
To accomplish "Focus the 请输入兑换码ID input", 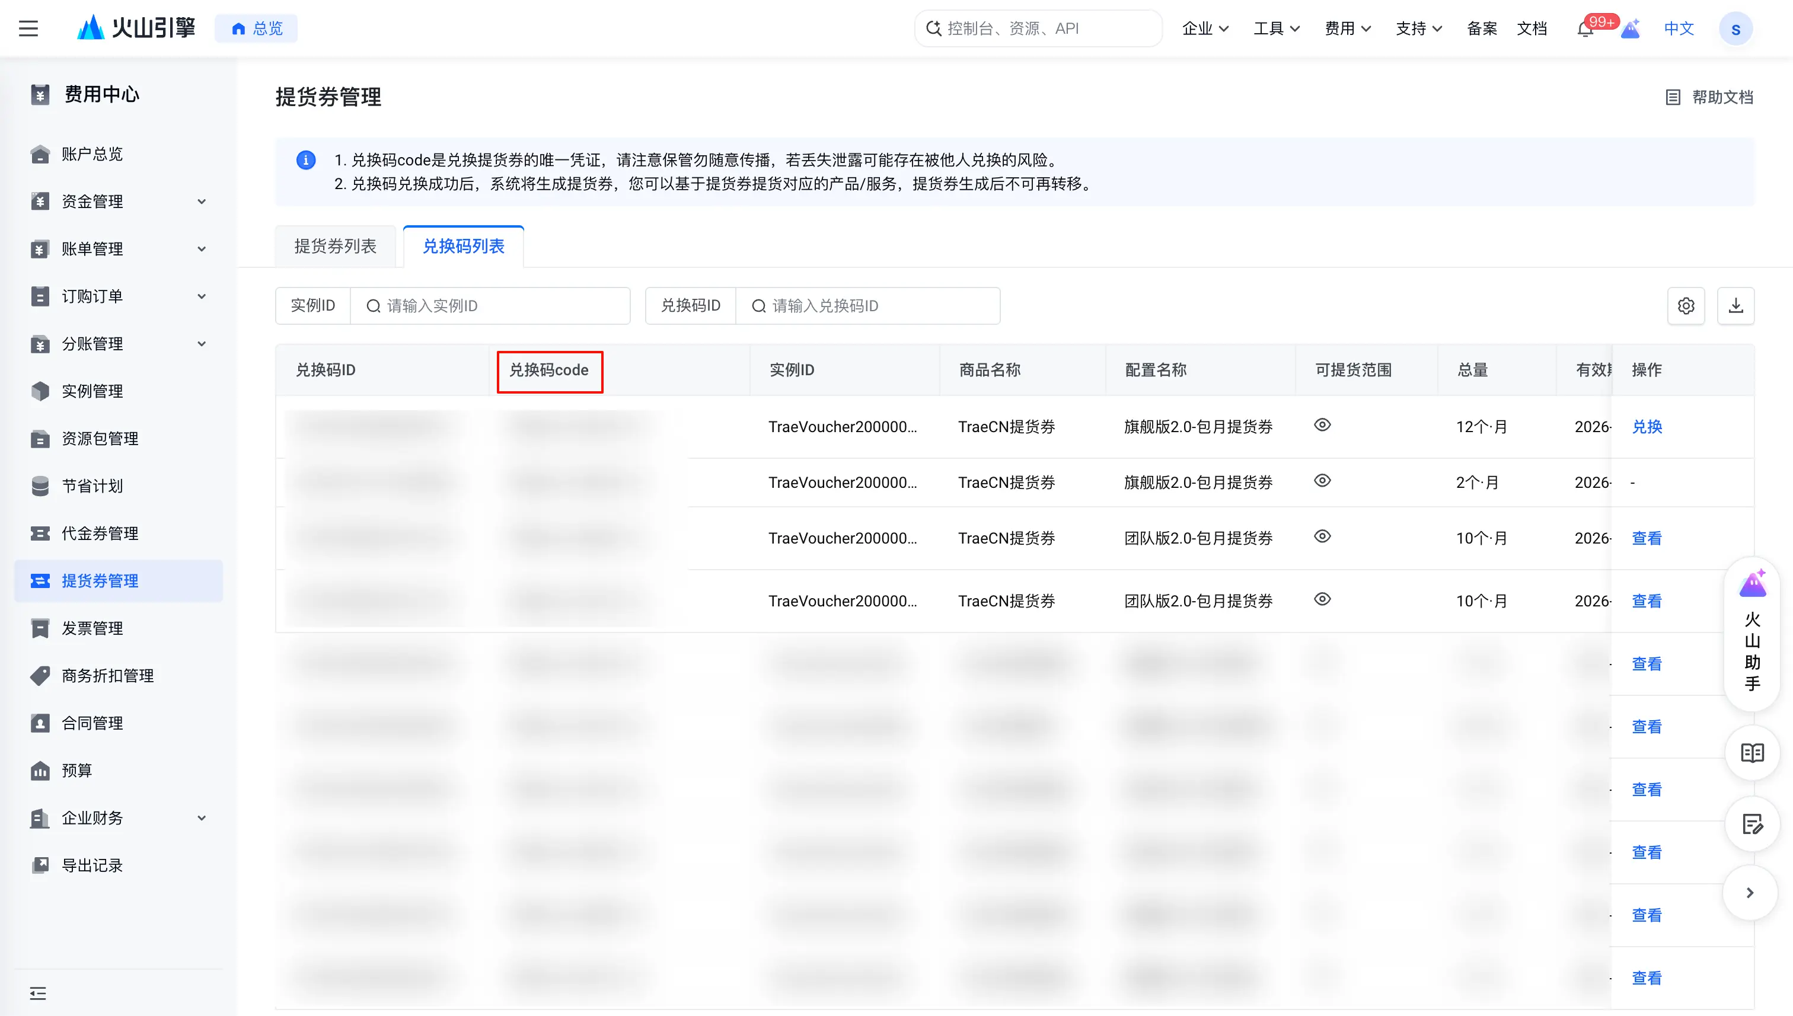I will [867, 306].
